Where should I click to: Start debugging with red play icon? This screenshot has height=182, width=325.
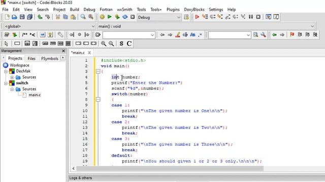tap(197, 17)
